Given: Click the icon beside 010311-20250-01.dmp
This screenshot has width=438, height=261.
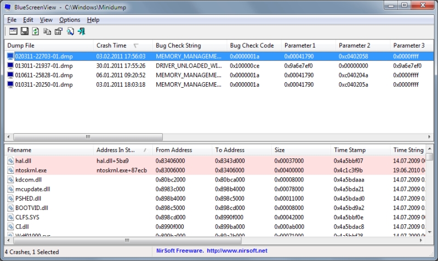Looking at the screenshot, I should coord(10,84).
